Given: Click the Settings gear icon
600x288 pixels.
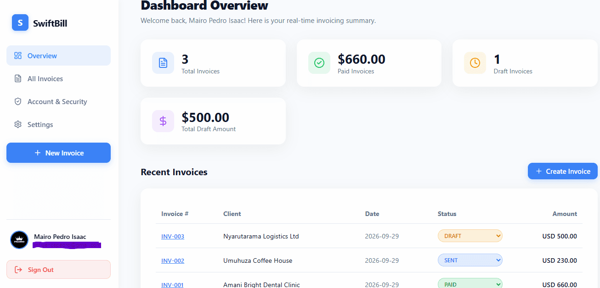Looking at the screenshot, I should tap(18, 124).
